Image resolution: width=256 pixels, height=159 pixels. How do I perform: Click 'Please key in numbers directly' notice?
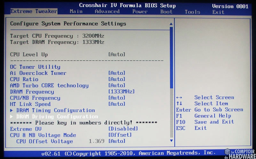tap(84, 123)
